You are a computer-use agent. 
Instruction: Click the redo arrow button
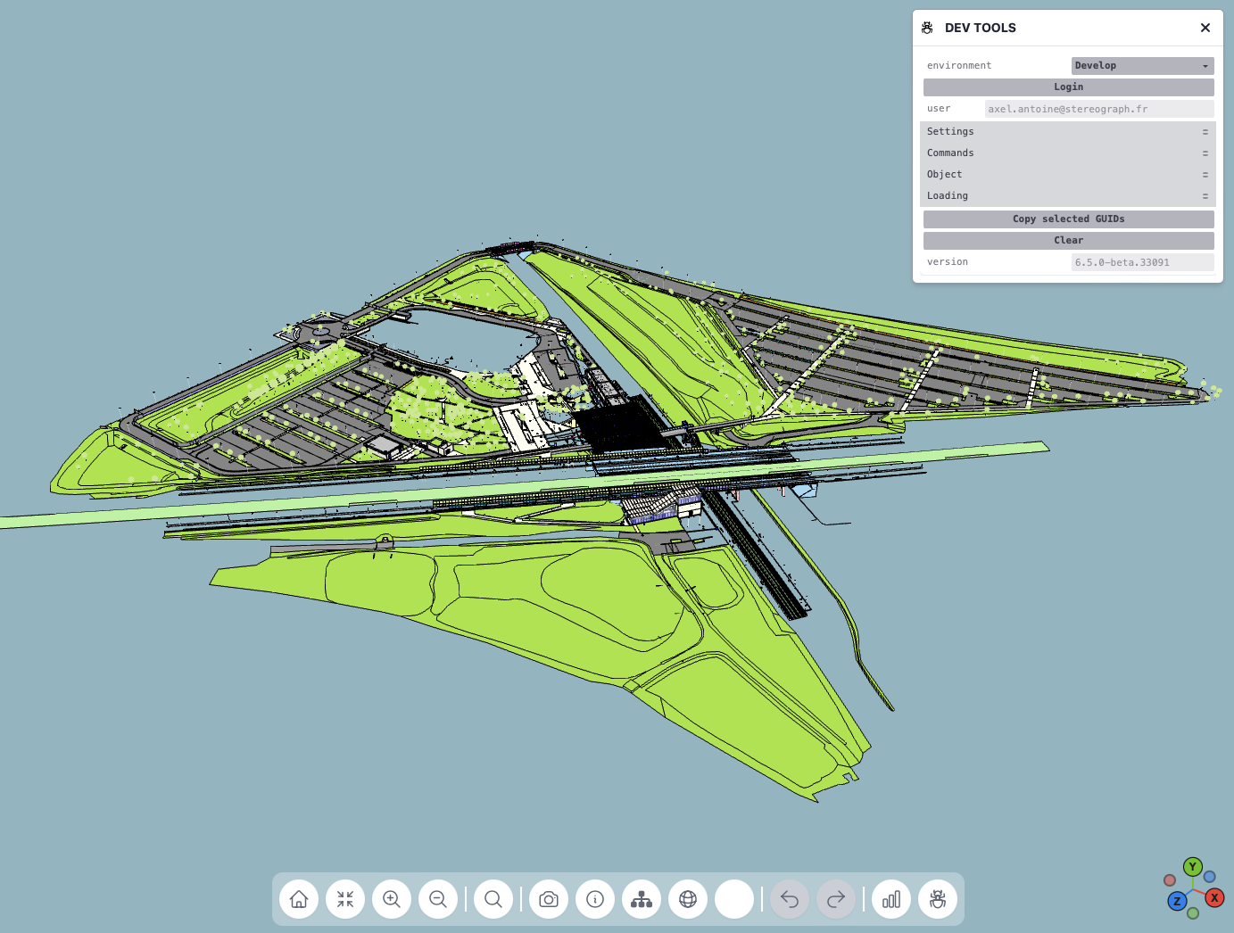836,899
